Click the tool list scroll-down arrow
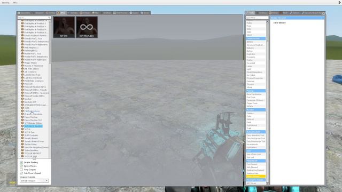This screenshot has width=342, height=192. pyautogui.click(x=267, y=183)
